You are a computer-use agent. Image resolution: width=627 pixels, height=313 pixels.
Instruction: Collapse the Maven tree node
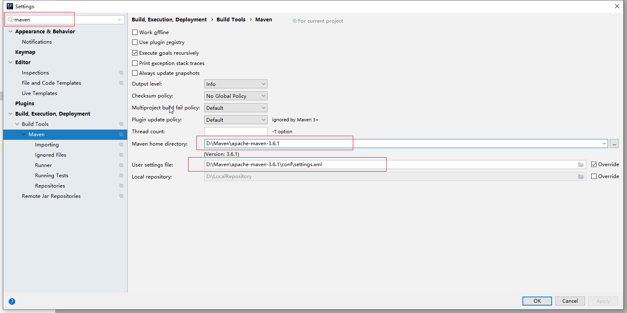click(24, 134)
